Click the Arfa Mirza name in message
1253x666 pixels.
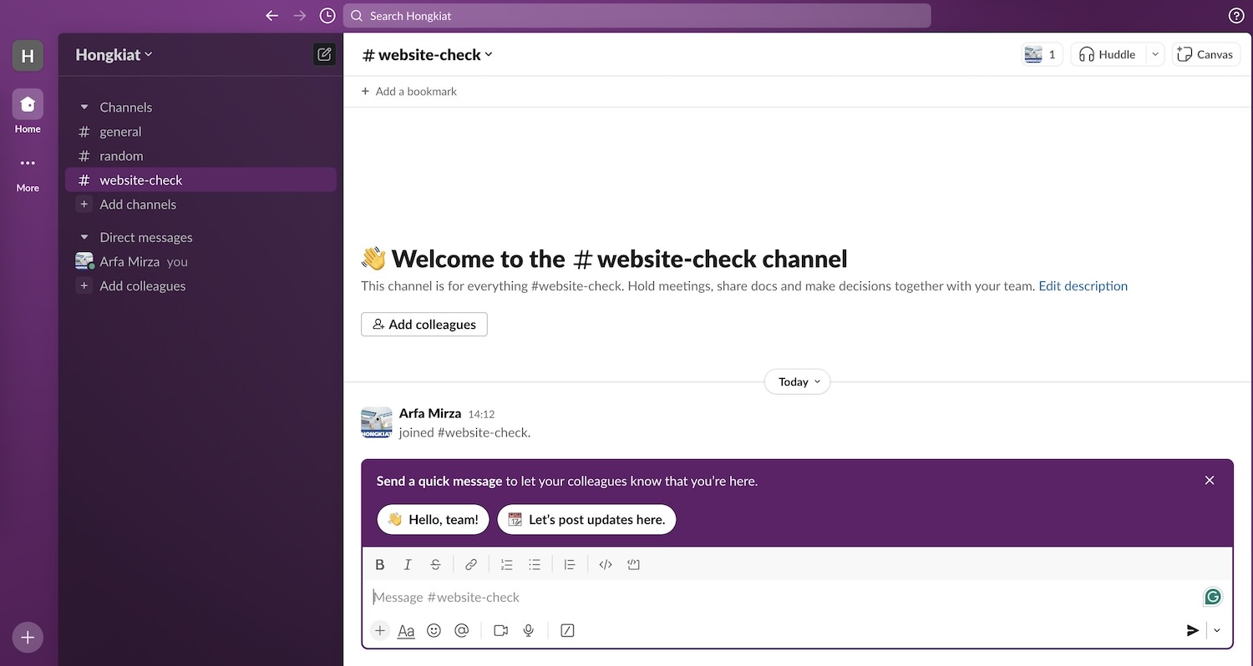pyautogui.click(x=430, y=413)
